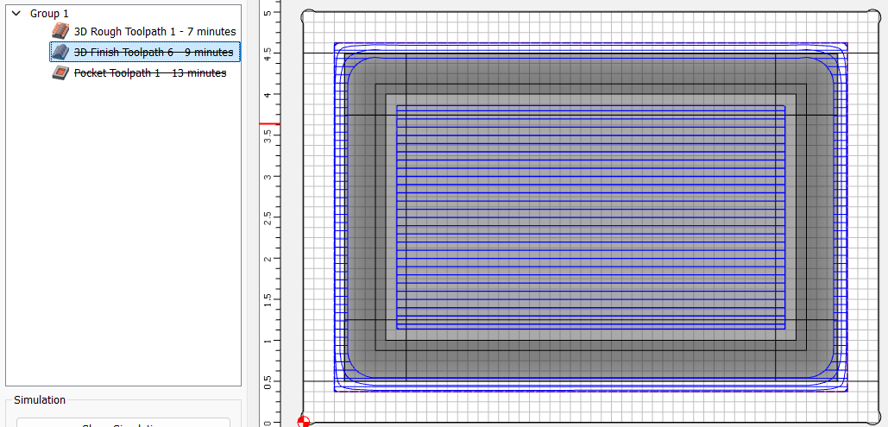The height and width of the screenshot is (427, 888).
Task: Click the Pocket Toolpath 1 icon
Action: click(x=60, y=72)
